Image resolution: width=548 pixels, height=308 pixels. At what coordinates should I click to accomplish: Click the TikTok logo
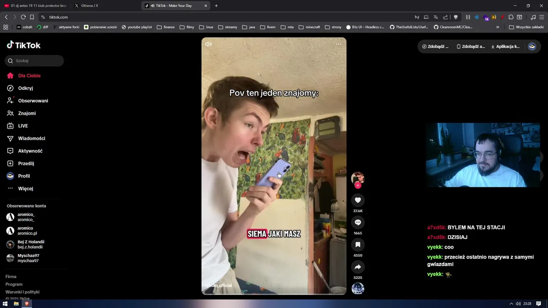(24, 45)
